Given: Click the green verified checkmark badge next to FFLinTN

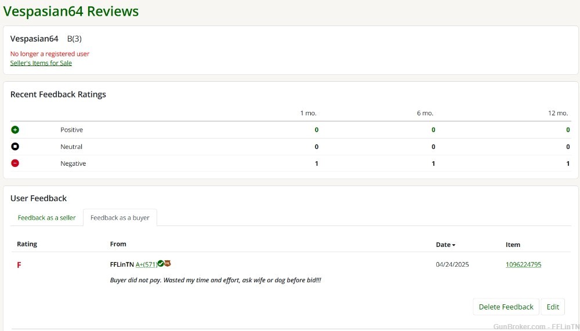Looking at the screenshot, I should coord(161,263).
